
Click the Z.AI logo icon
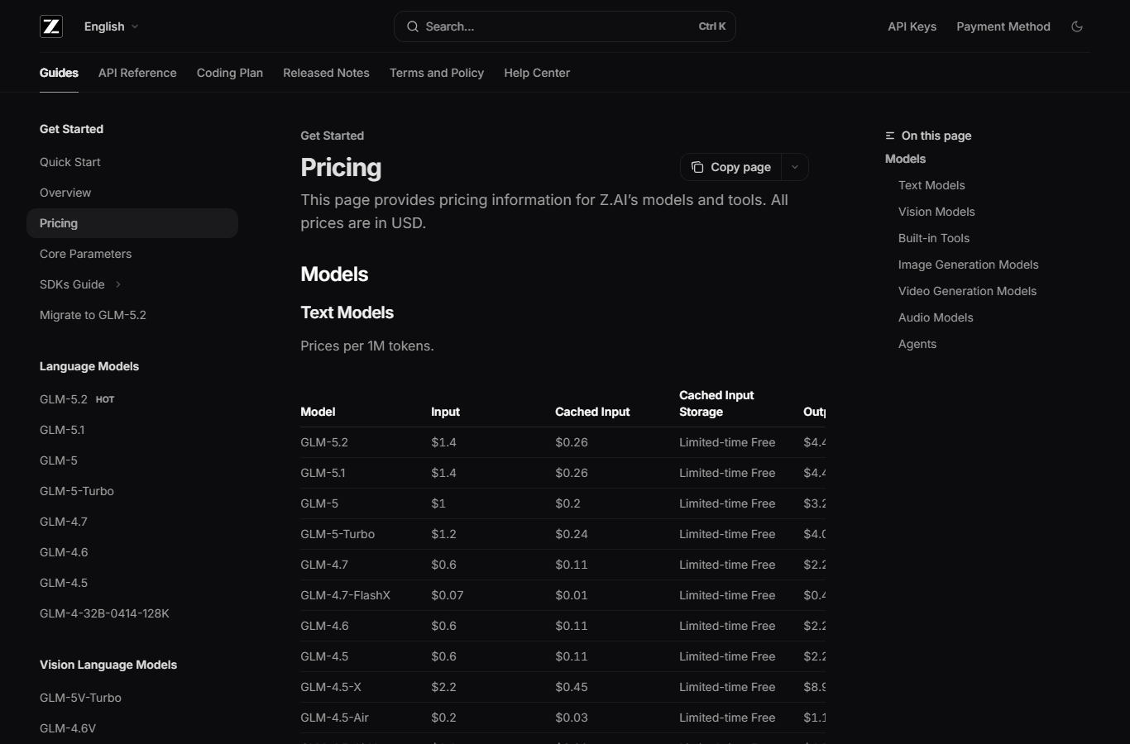pyautogui.click(x=51, y=26)
